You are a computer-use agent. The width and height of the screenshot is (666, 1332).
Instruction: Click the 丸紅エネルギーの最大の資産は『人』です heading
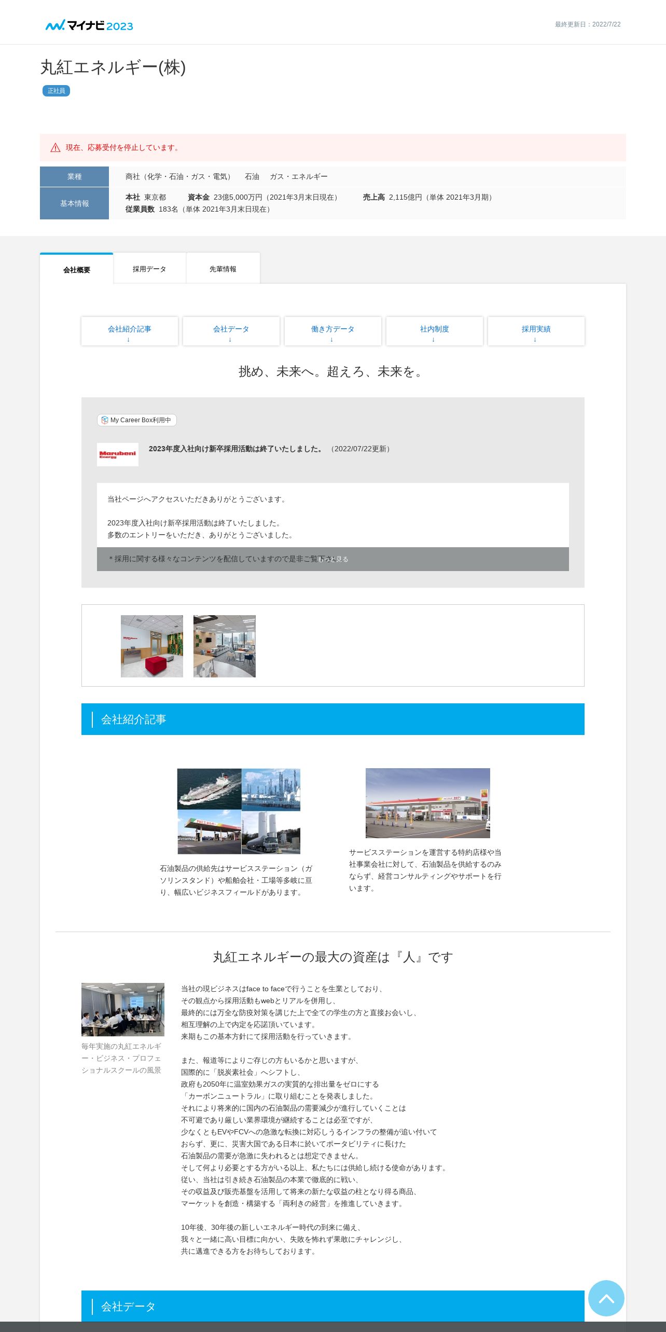click(333, 957)
